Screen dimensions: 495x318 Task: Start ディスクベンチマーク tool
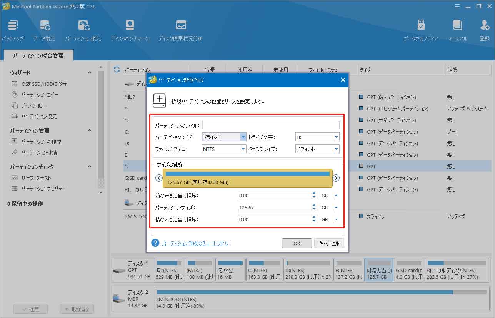(x=130, y=31)
